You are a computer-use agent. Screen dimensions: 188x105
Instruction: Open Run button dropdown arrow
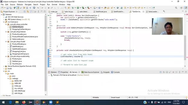(80, 8)
